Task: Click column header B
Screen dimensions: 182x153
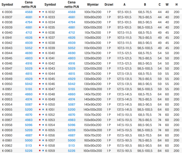Action: [145, 5]
